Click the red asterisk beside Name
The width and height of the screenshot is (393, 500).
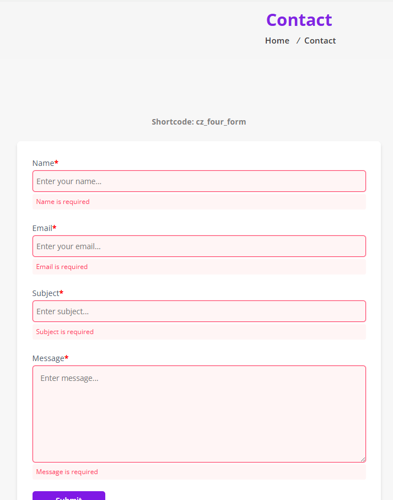[x=56, y=163]
